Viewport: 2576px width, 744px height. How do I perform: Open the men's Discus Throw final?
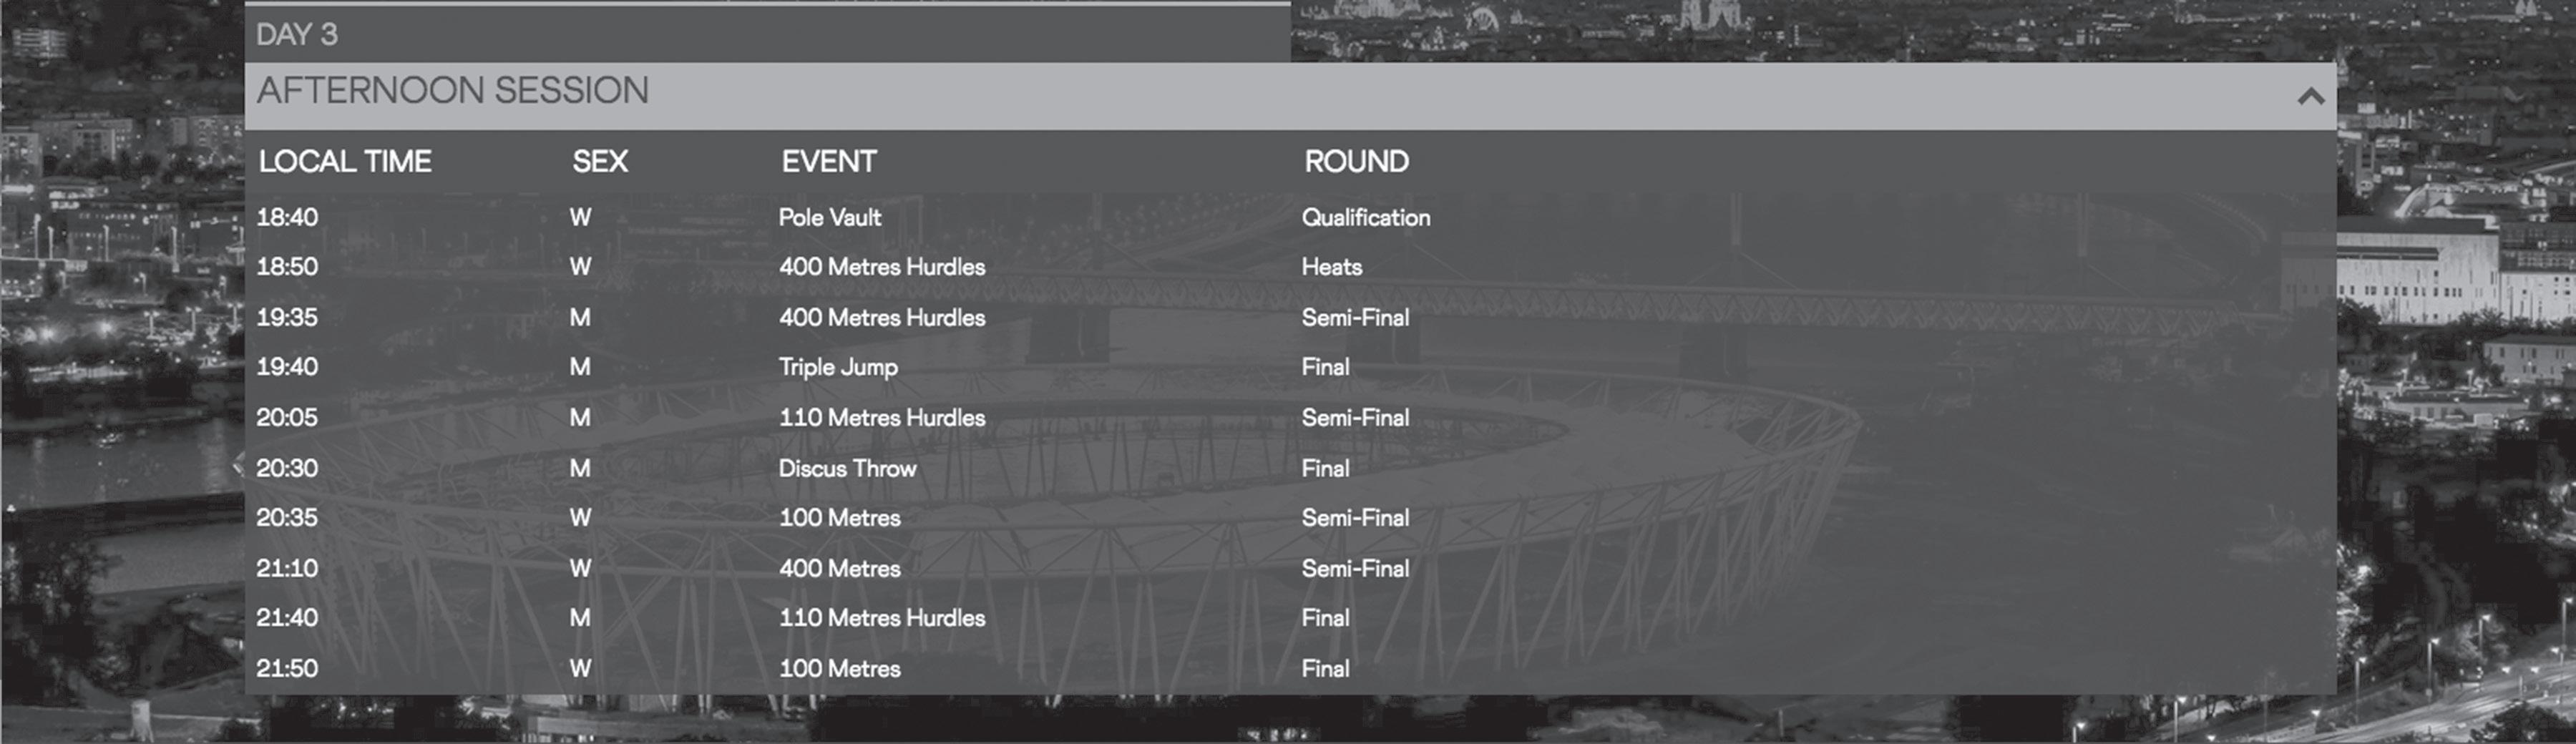847,468
